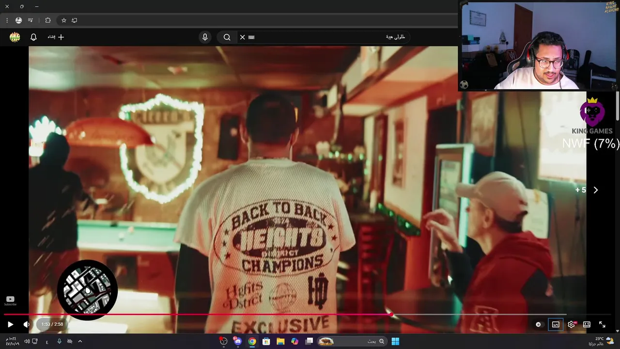
Task: Bookmark this page with the star icon
Action: pos(63,20)
